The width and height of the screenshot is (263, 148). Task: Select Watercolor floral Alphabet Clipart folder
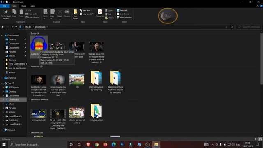pyautogui.click(x=115, y=82)
